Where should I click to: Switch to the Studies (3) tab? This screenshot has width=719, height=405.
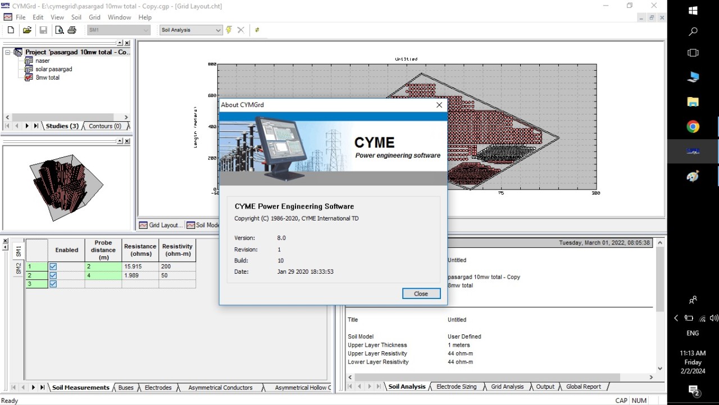tap(62, 126)
